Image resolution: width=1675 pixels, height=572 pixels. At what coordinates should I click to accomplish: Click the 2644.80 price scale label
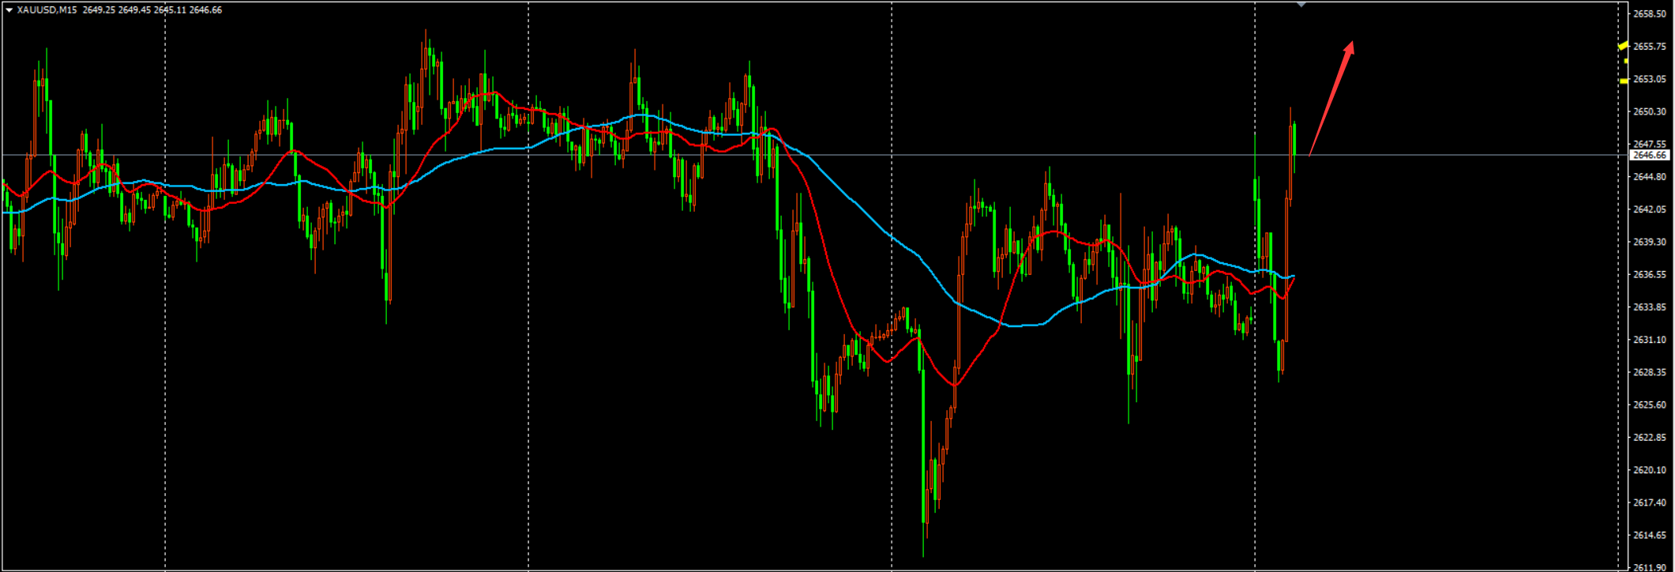1649,177
